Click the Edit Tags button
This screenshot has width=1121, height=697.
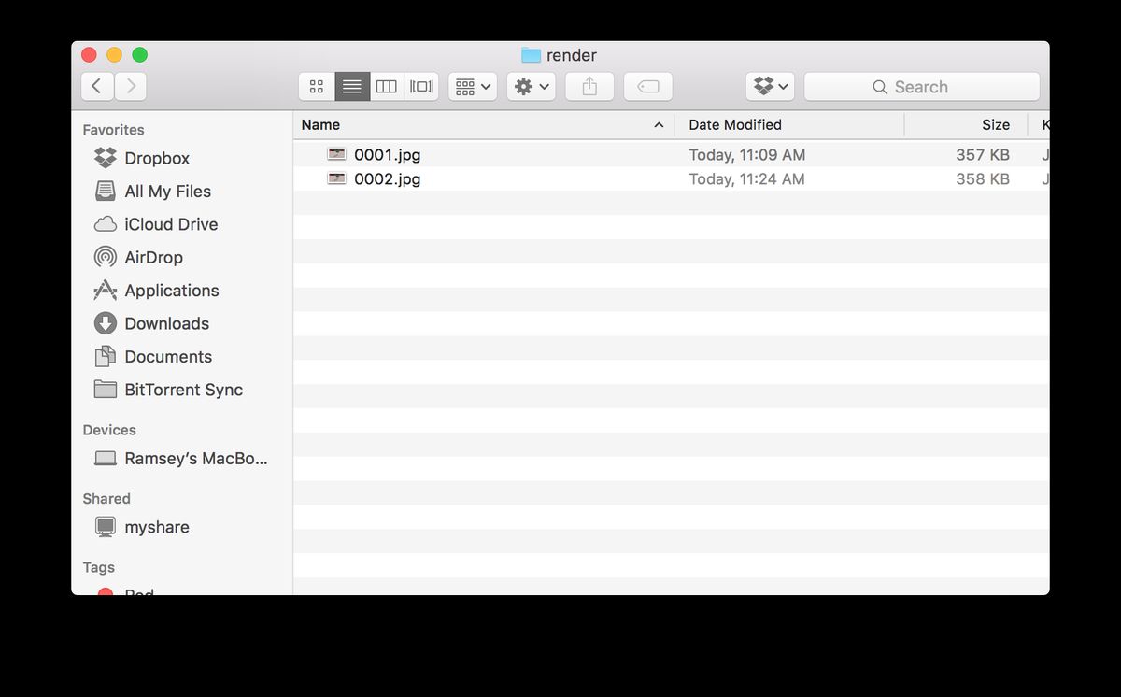647,87
